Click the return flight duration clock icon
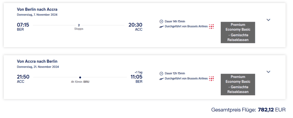 point(161,73)
